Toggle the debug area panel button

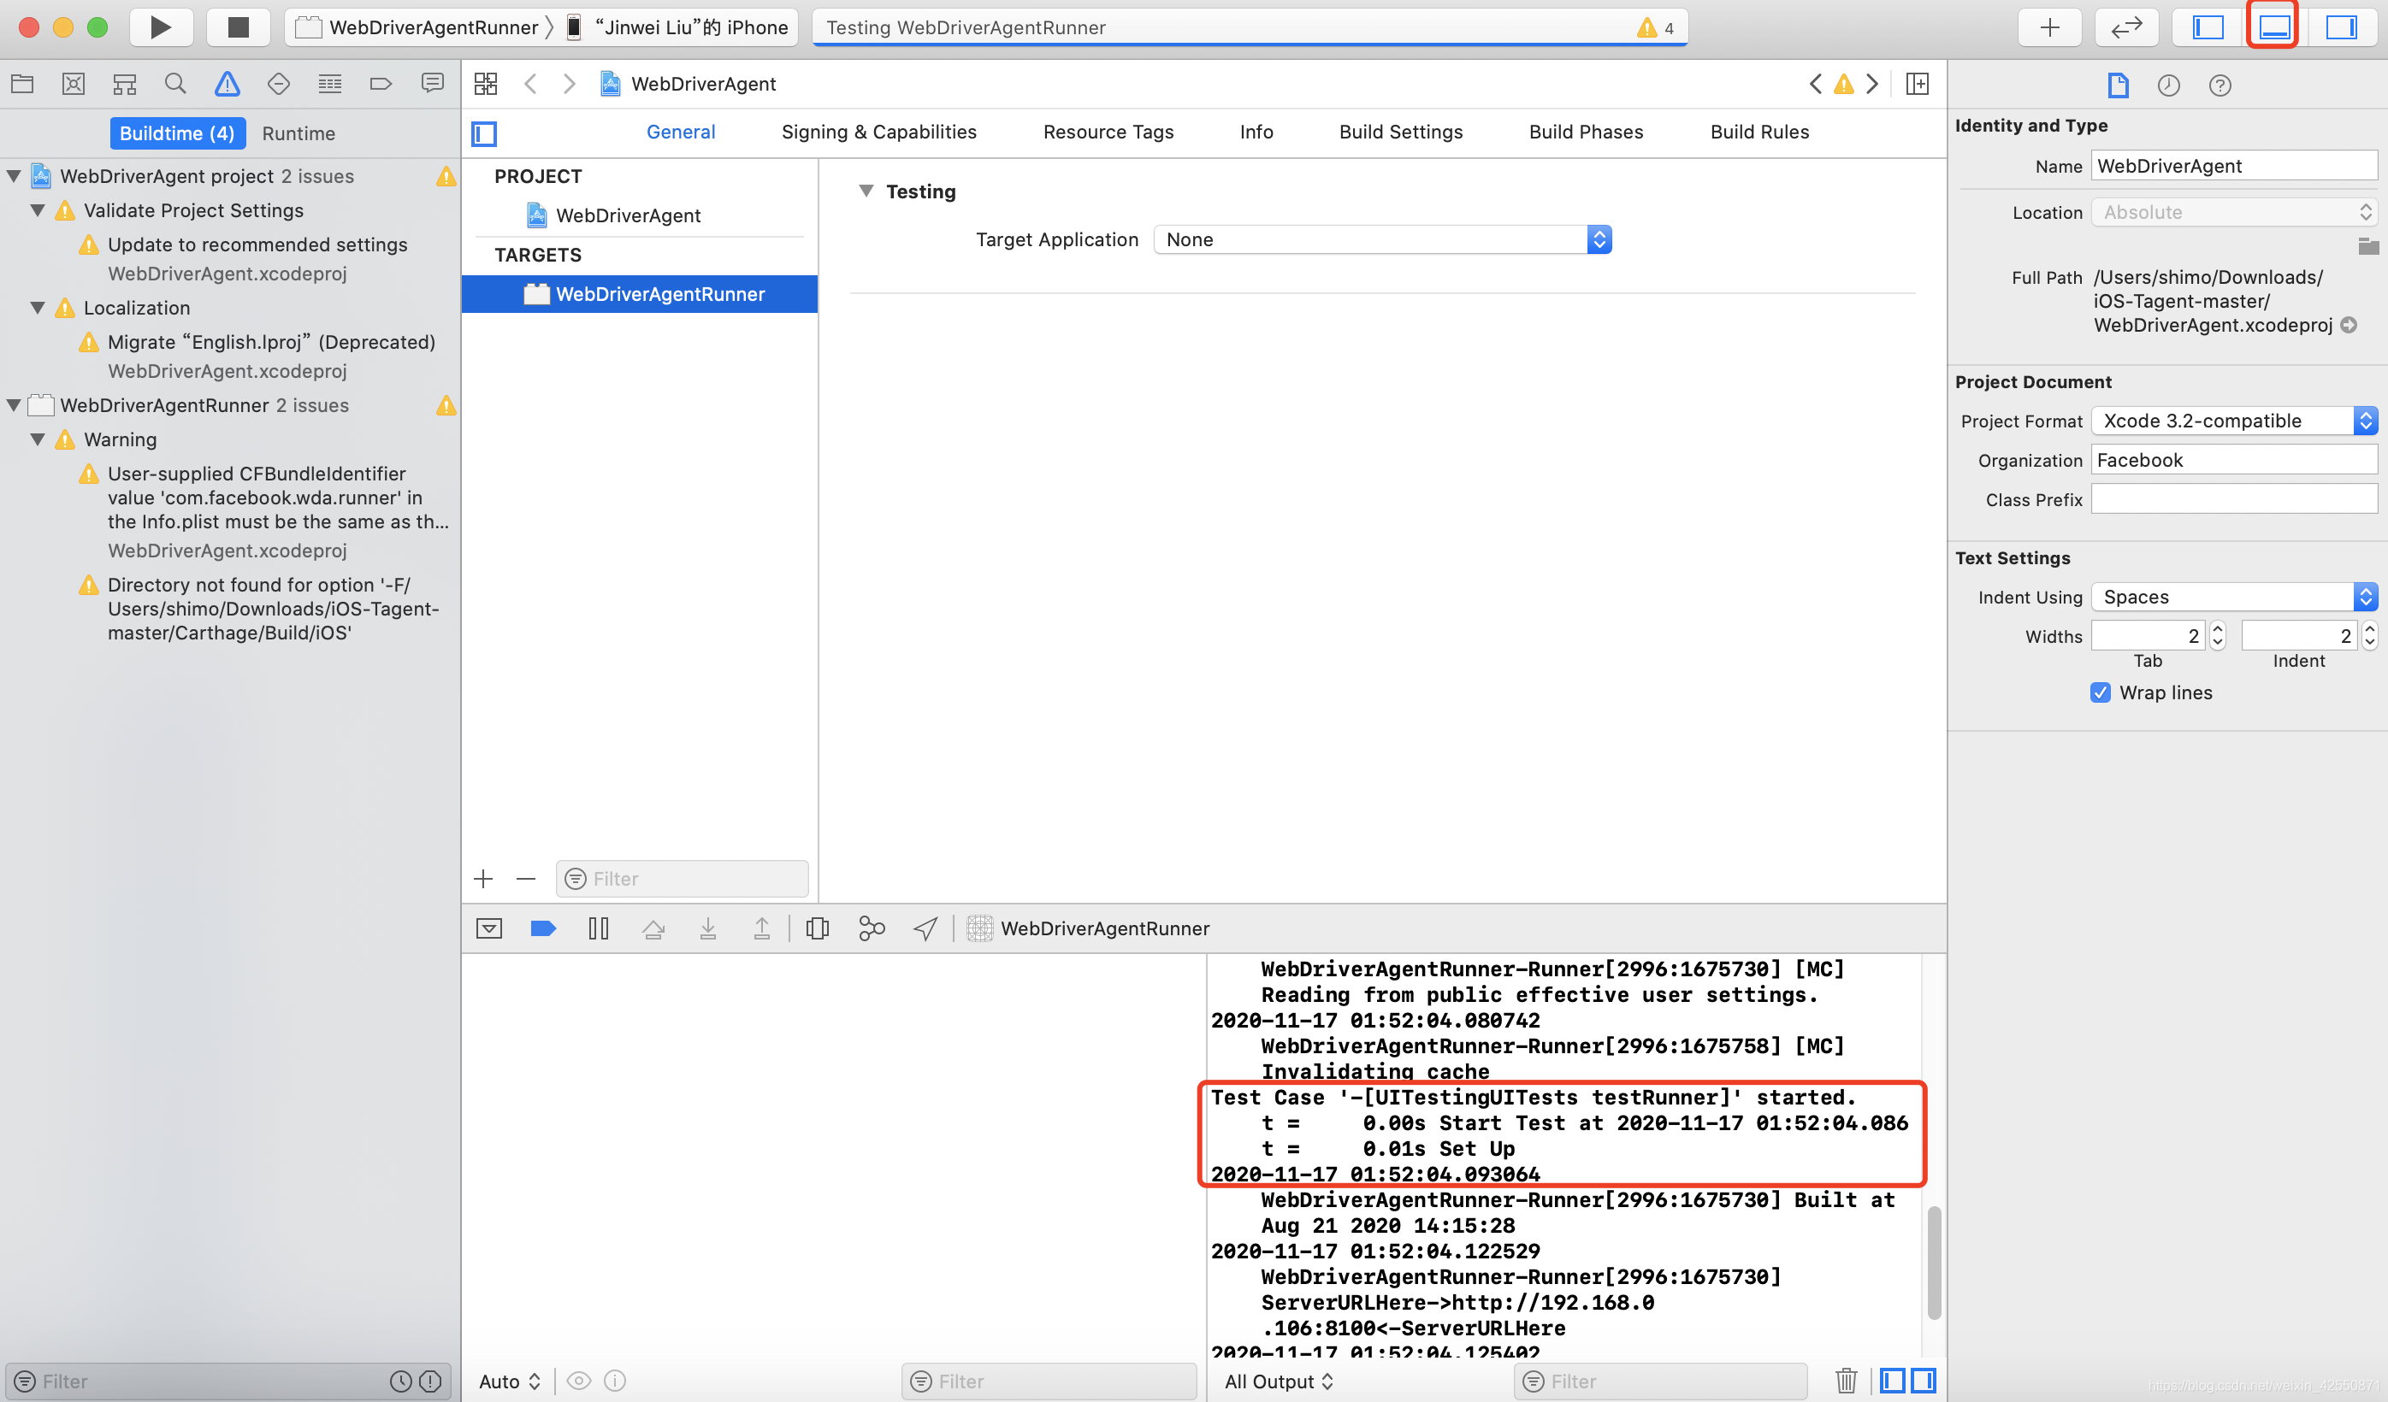[x=2273, y=27]
